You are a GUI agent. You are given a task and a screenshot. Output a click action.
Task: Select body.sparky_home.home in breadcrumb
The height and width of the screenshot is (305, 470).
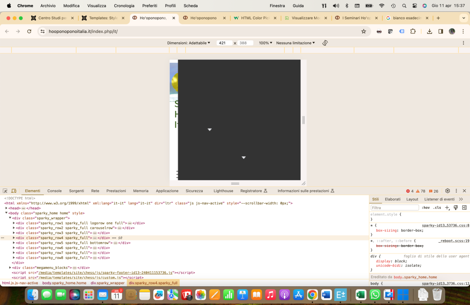pos(64,283)
